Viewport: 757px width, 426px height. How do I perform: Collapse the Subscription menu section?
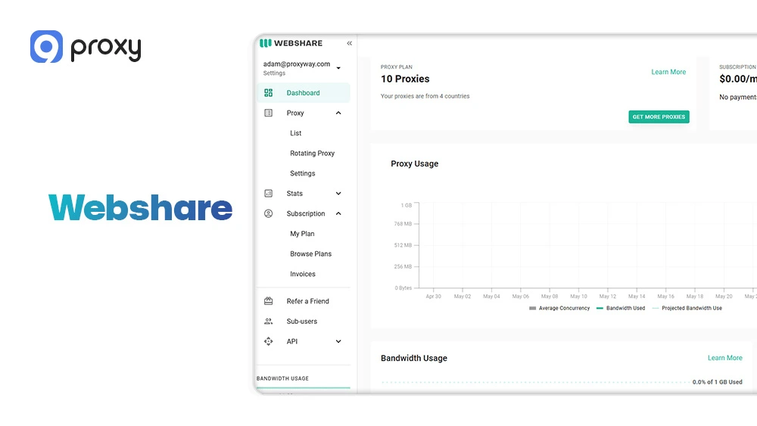(338, 213)
